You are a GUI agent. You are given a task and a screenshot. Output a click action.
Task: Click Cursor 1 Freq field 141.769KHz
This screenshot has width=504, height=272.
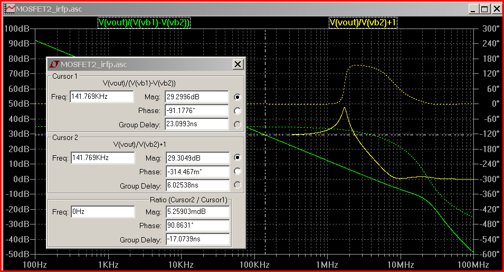[x=101, y=97]
